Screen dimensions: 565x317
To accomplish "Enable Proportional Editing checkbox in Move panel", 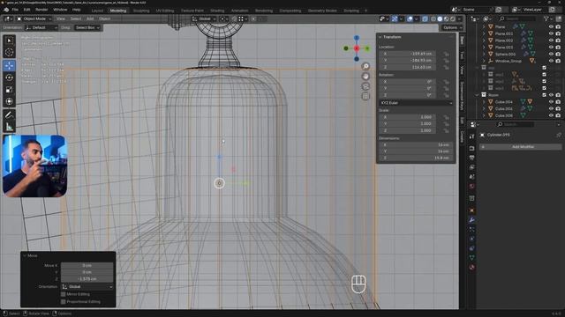I will pyautogui.click(x=64, y=301).
